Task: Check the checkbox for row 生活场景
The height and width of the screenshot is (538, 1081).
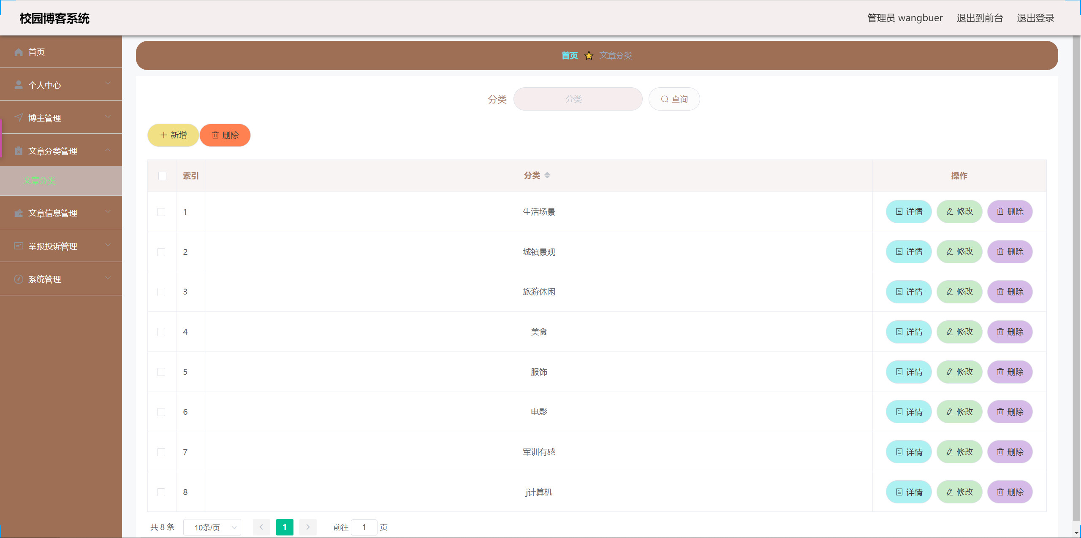Action: click(x=161, y=212)
